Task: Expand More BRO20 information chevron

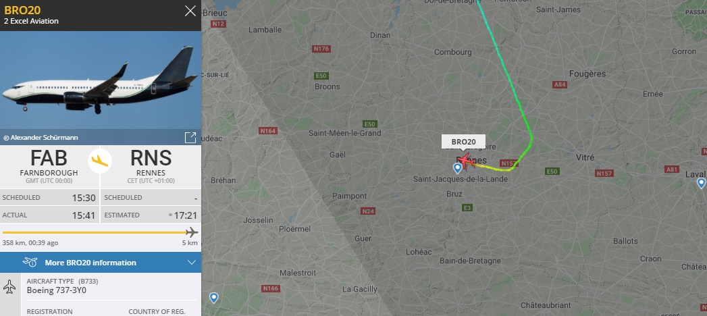Action: (192, 263)
